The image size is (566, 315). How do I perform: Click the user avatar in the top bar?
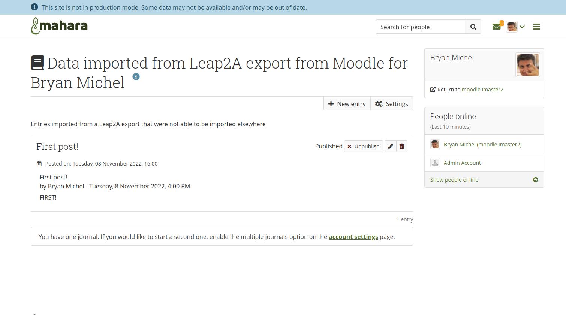[x=512, y=27]
